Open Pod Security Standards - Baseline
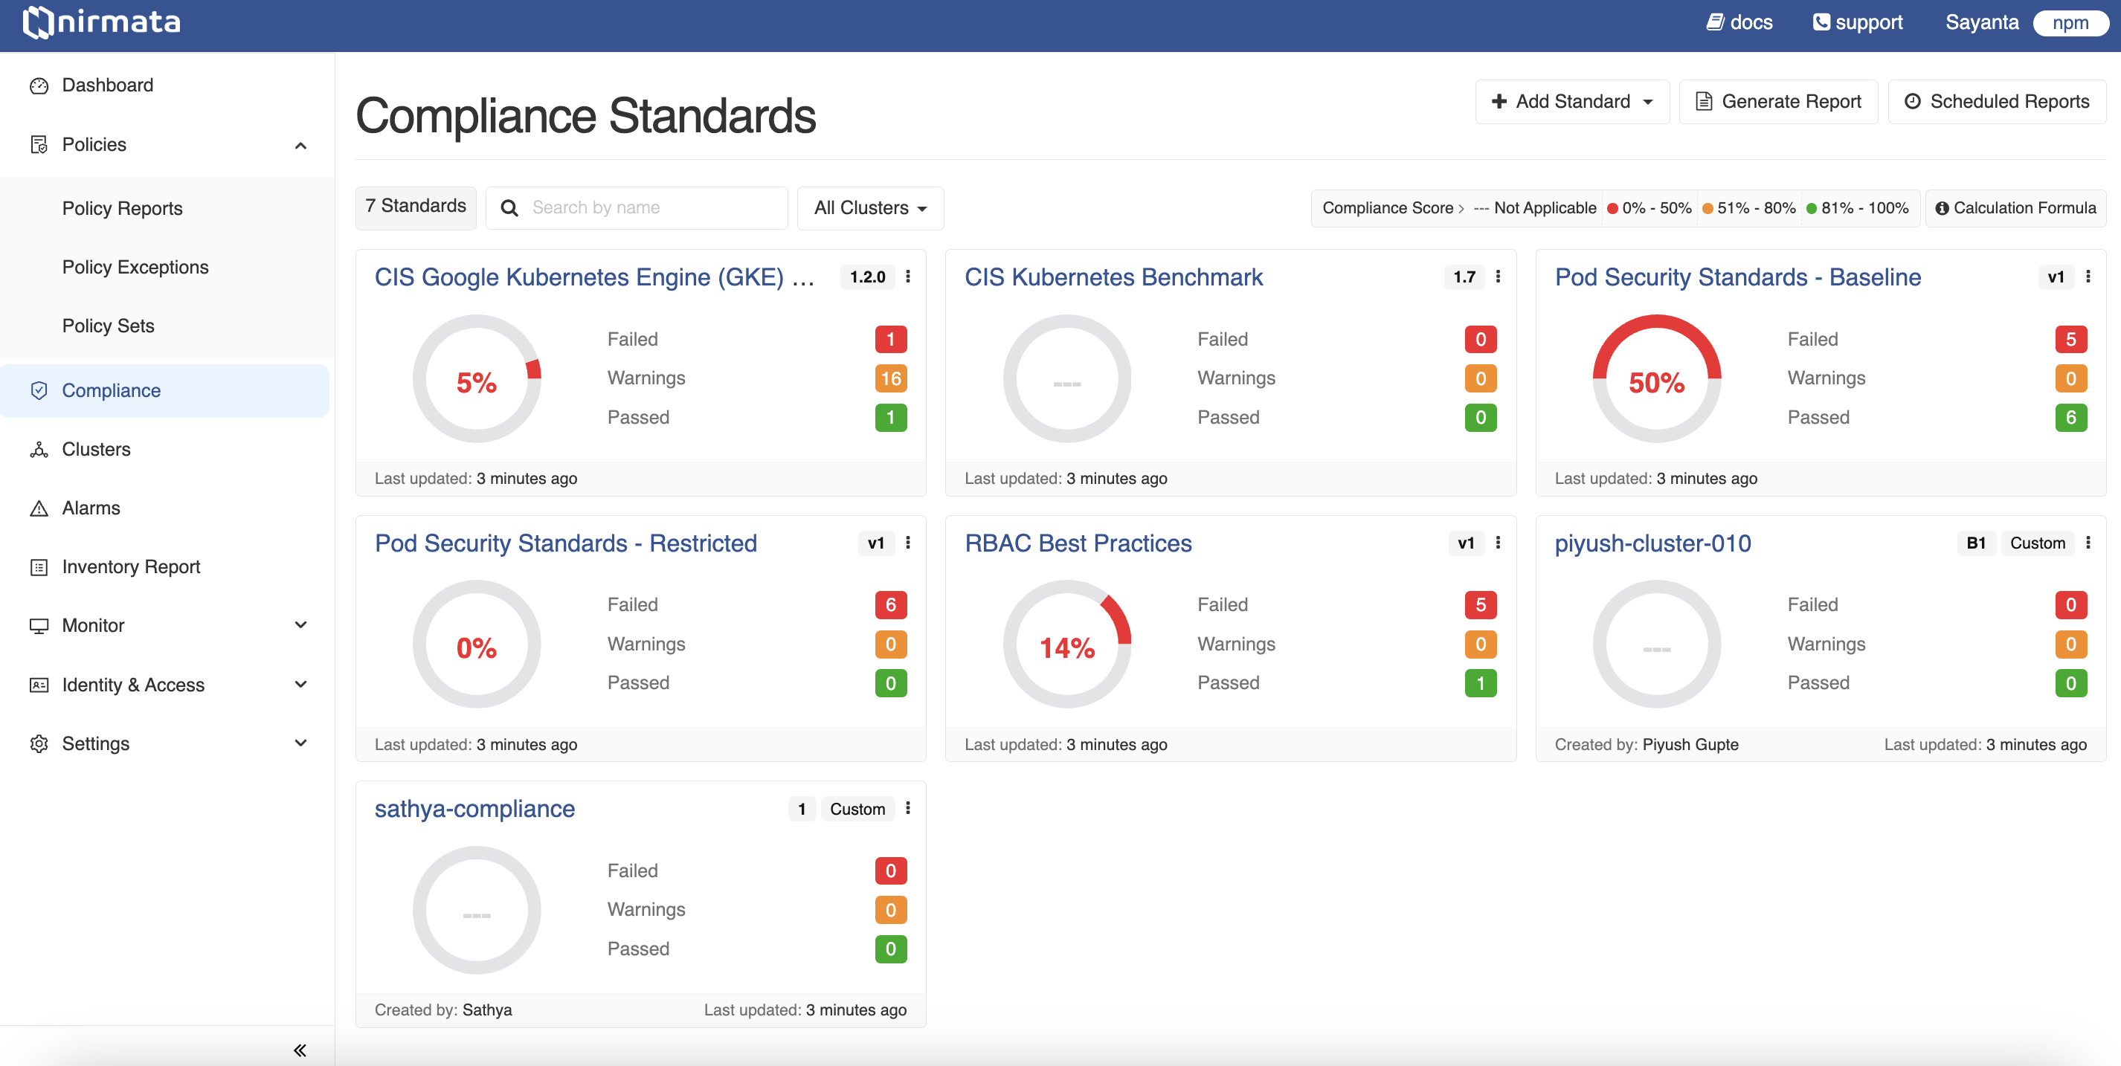The image size is (2121, 1066). click(1737, 277)
